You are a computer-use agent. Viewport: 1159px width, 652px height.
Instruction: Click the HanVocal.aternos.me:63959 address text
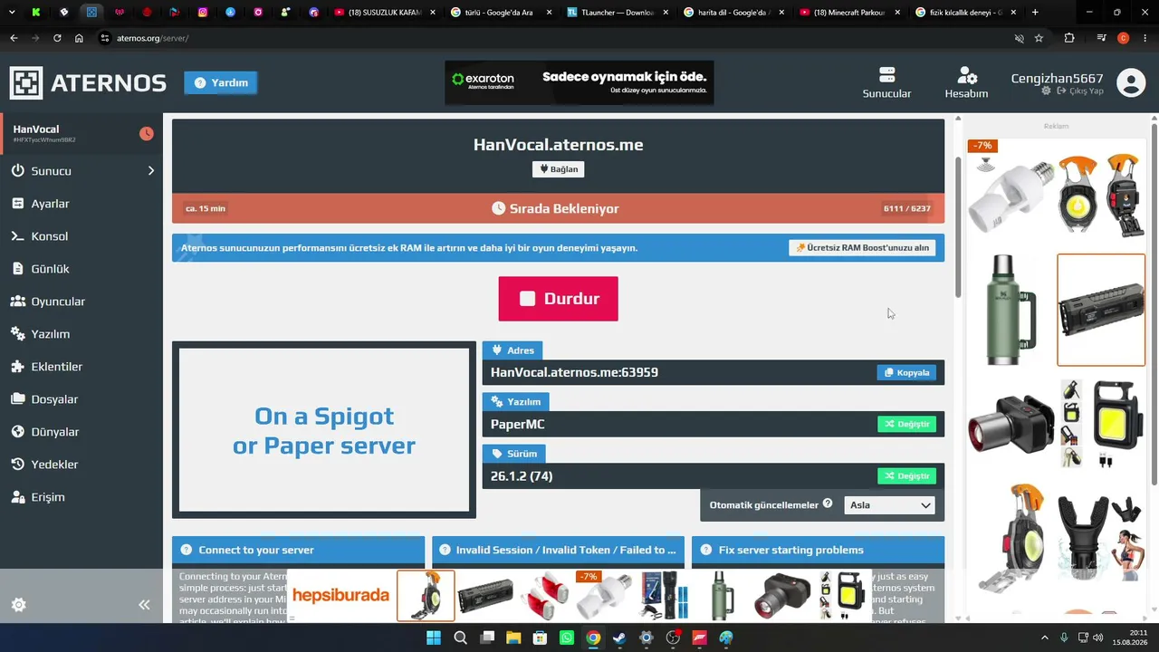[x=574, y=372]
